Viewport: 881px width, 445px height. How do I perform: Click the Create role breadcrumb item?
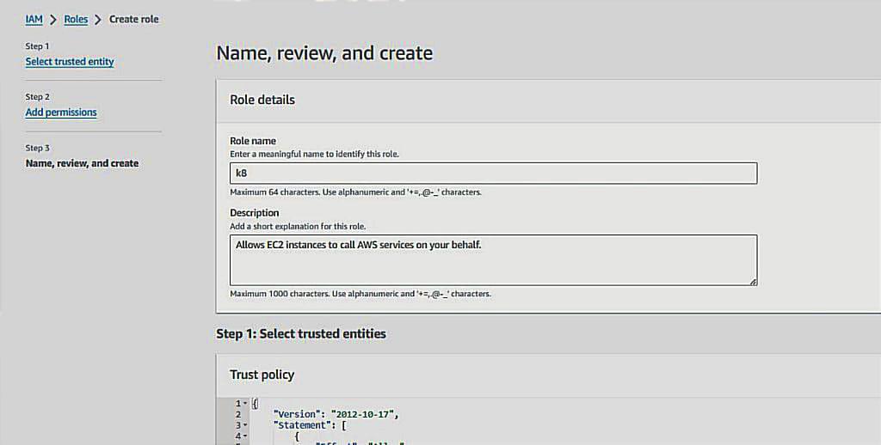[x=133, y=19]
